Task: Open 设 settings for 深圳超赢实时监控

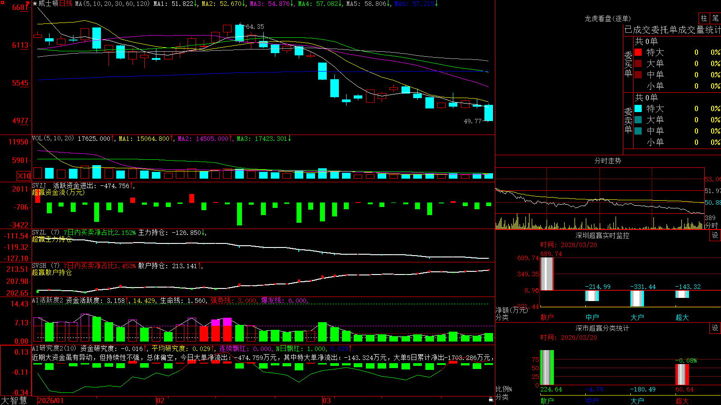Action: point(715,235)
